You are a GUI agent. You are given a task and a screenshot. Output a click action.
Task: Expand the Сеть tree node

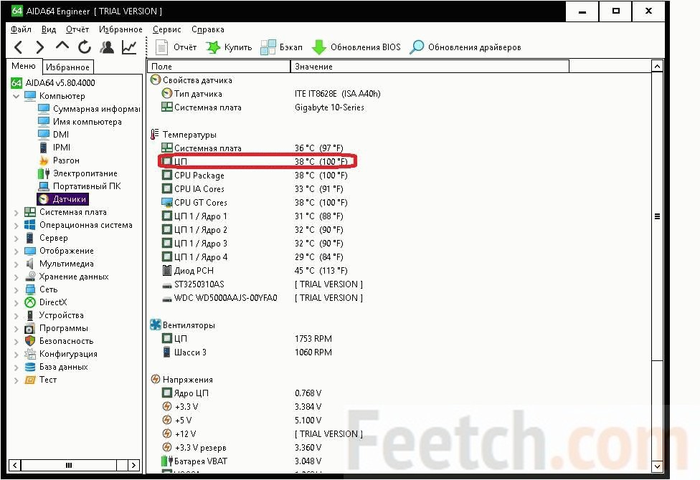tap(16, 290)
